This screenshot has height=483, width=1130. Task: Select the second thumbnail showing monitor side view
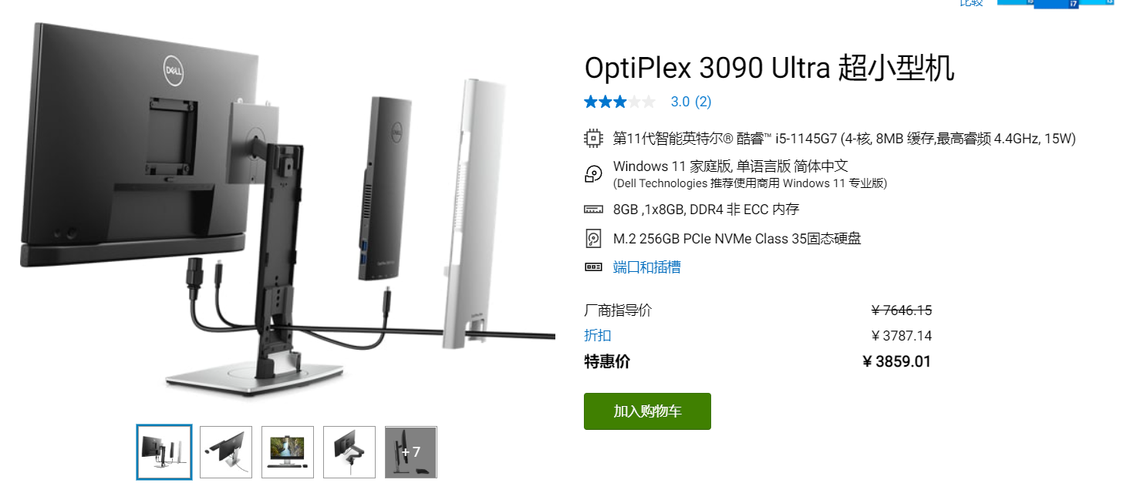pyautogui.click(x=226, y=452)
